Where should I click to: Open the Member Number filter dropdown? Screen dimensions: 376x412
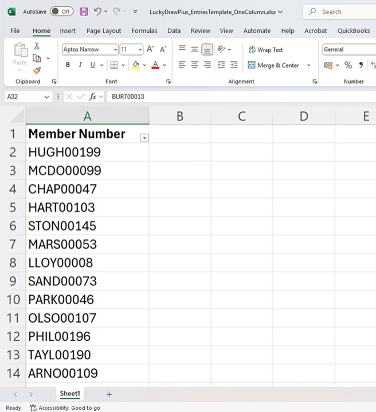click(x=144, y=138)
